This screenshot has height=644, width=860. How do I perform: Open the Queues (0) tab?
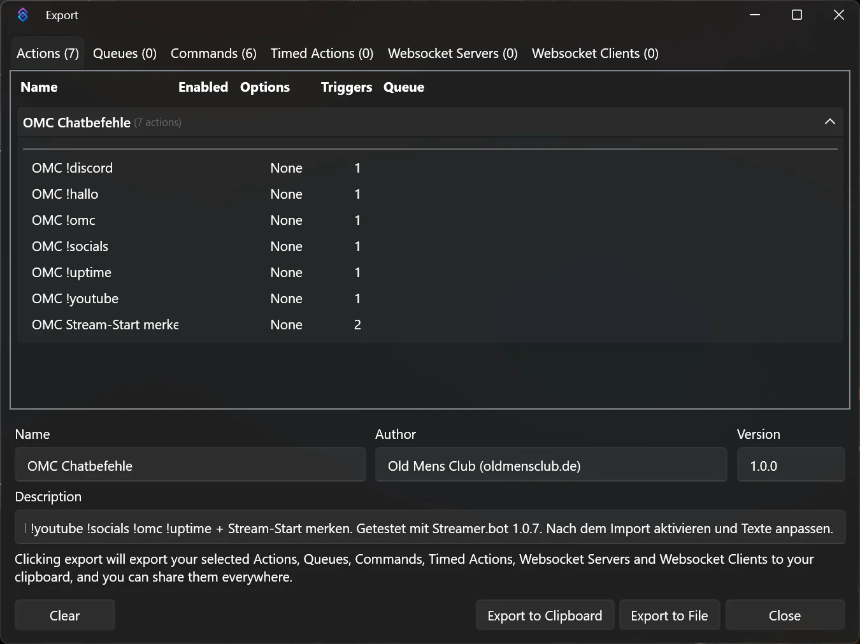click(125, 54)
